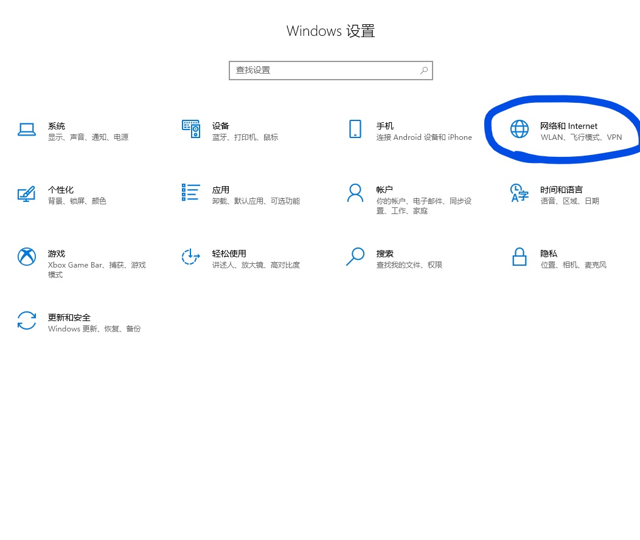Click the text 连接 Android 设备和 iPhone
Viewport: 640px width, 540px height.
tap(424, 137)
